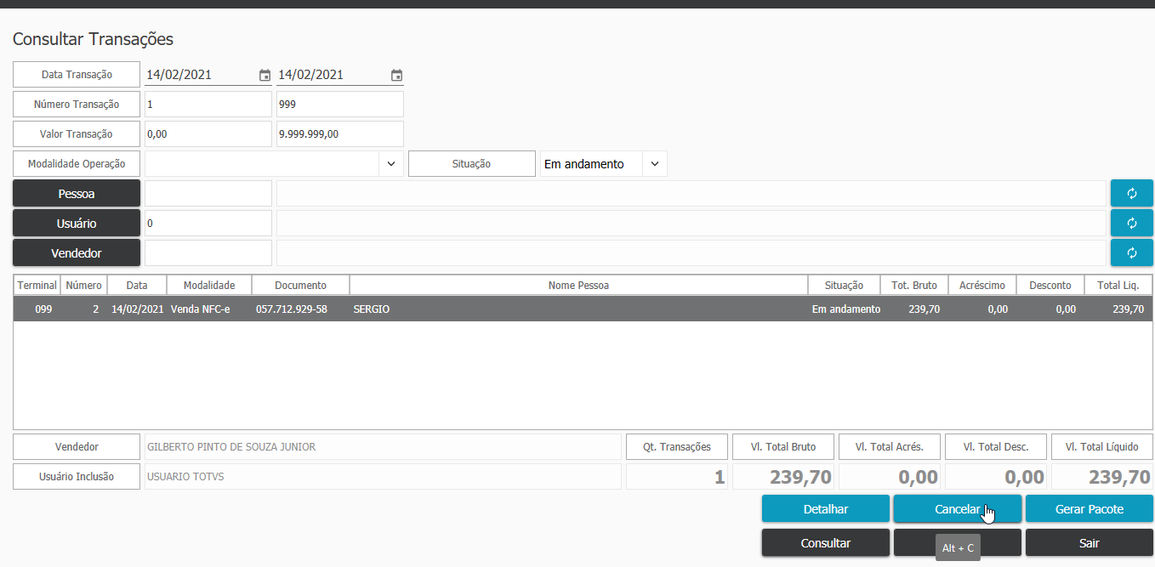The height and width of the screenshot is (567, 1155).
Task: Click the USUARIO TOTVS field
Action: (383, 476)
